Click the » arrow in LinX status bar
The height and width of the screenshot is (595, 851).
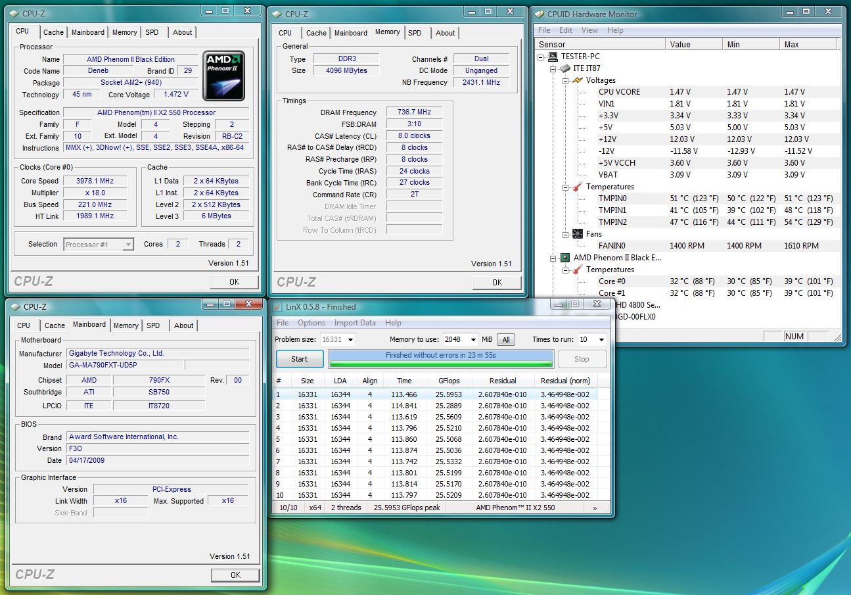595,508
